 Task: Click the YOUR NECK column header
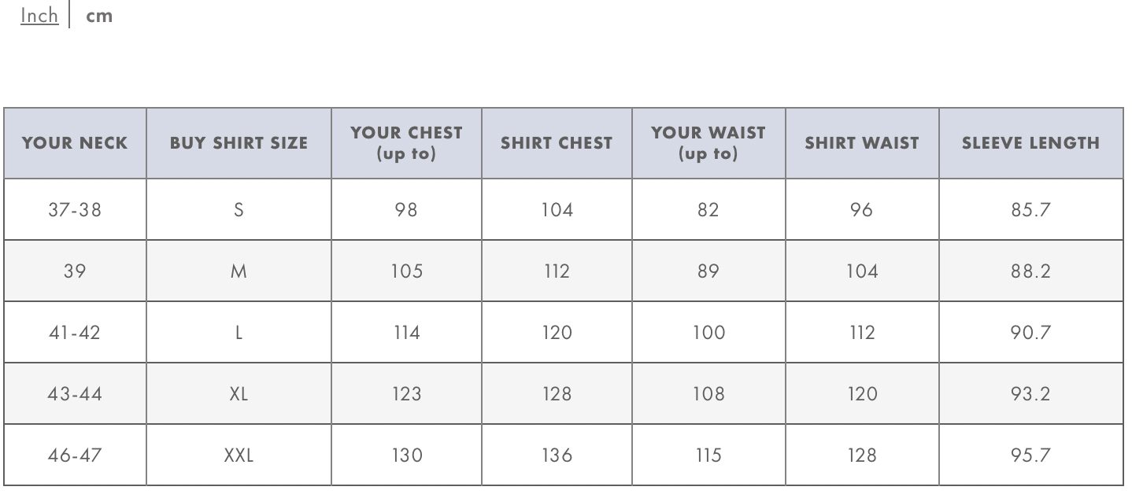click(x=75, y=143)
